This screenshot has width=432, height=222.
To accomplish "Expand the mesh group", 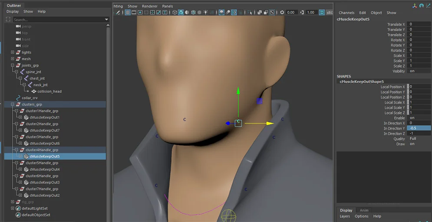I will pyautogui.click(x=13, y=59).
